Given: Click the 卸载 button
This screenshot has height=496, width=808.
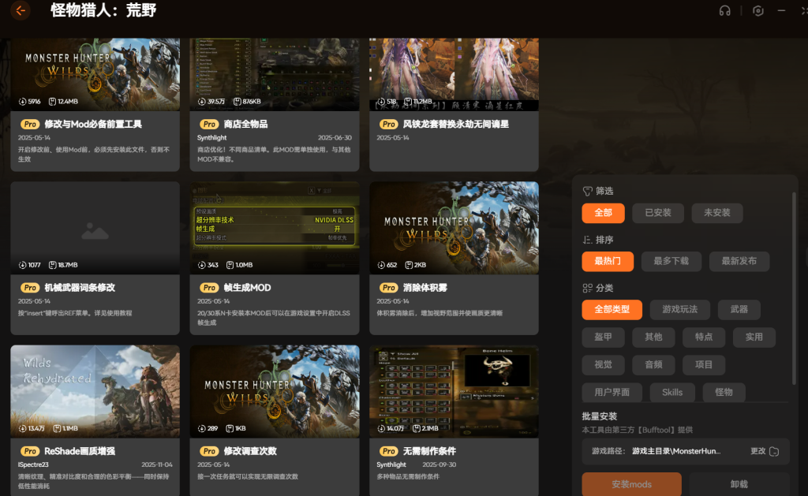Looking at the screenshot, I should (739, 484).
